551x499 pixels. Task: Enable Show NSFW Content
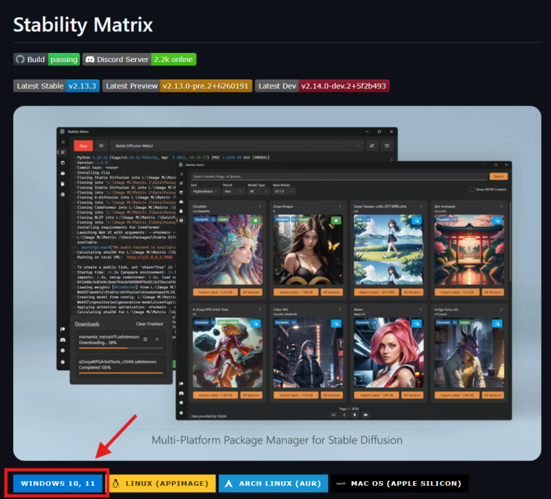472,190
